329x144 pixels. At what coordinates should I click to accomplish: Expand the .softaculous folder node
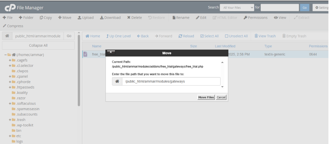pyautogui.click(x=10, y=104)
